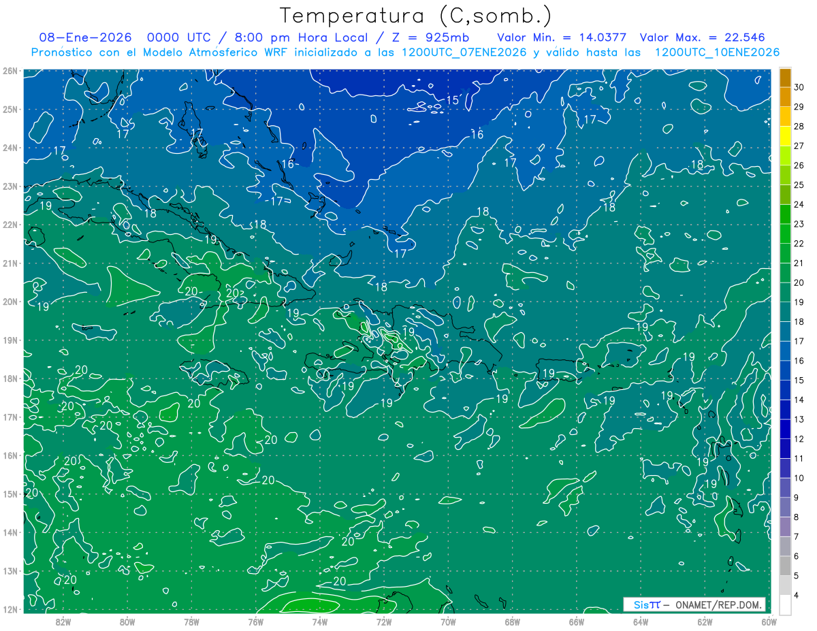Click color bar scale label '11'
Viewport: 817px width, 631px height.
pos(799,458)
